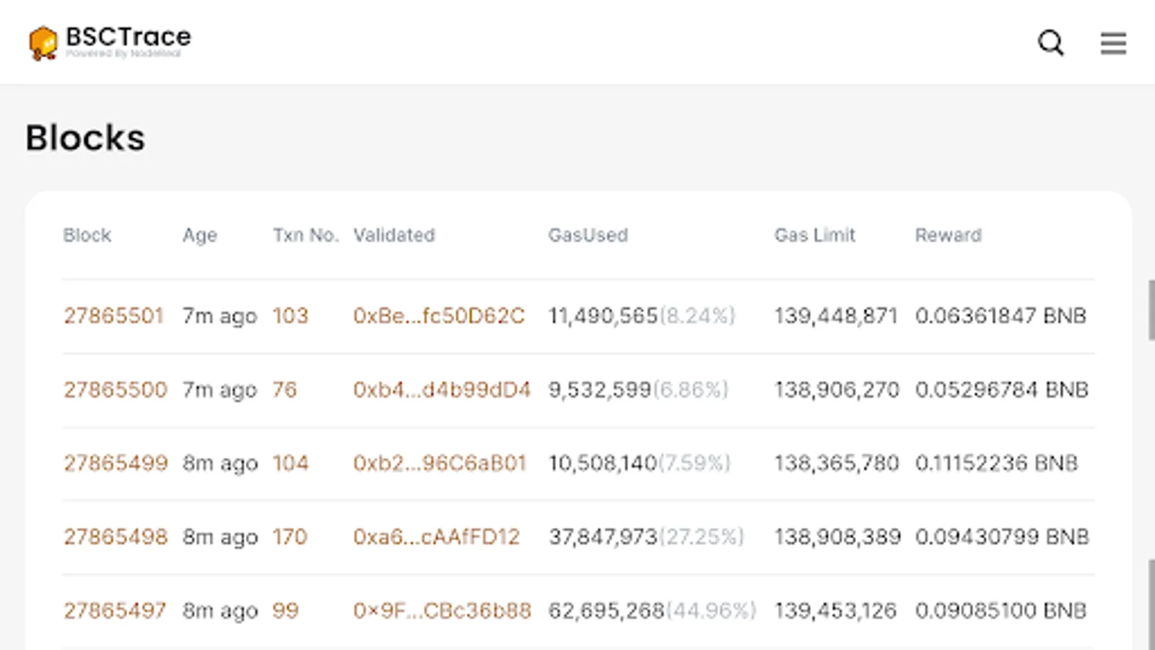This screenshot has width=1155, height=650.
Task: View block 27865499
Action: click(115, 463)
